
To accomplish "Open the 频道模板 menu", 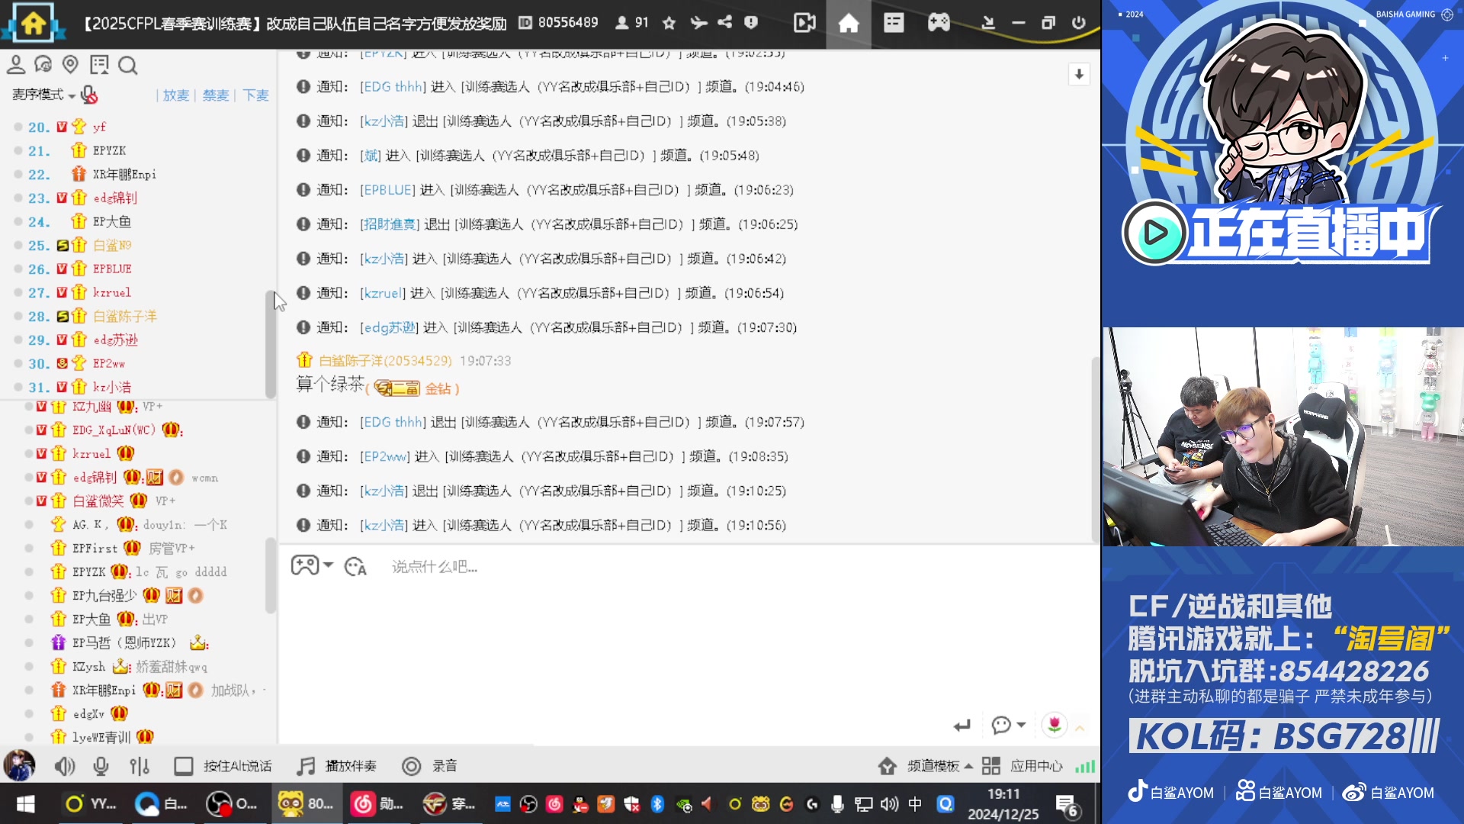I will (x=925, y=766).
